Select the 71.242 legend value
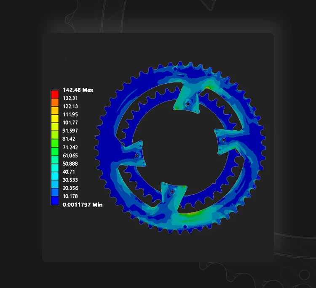 click(x=70, y=148)
